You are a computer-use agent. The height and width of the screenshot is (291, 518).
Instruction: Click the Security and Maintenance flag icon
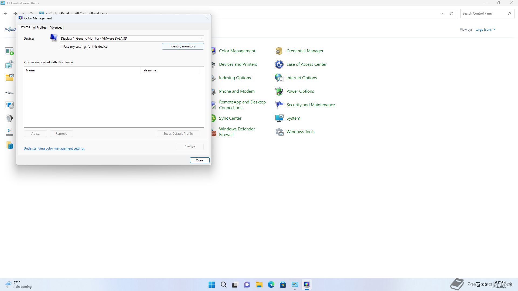point(279,105)
